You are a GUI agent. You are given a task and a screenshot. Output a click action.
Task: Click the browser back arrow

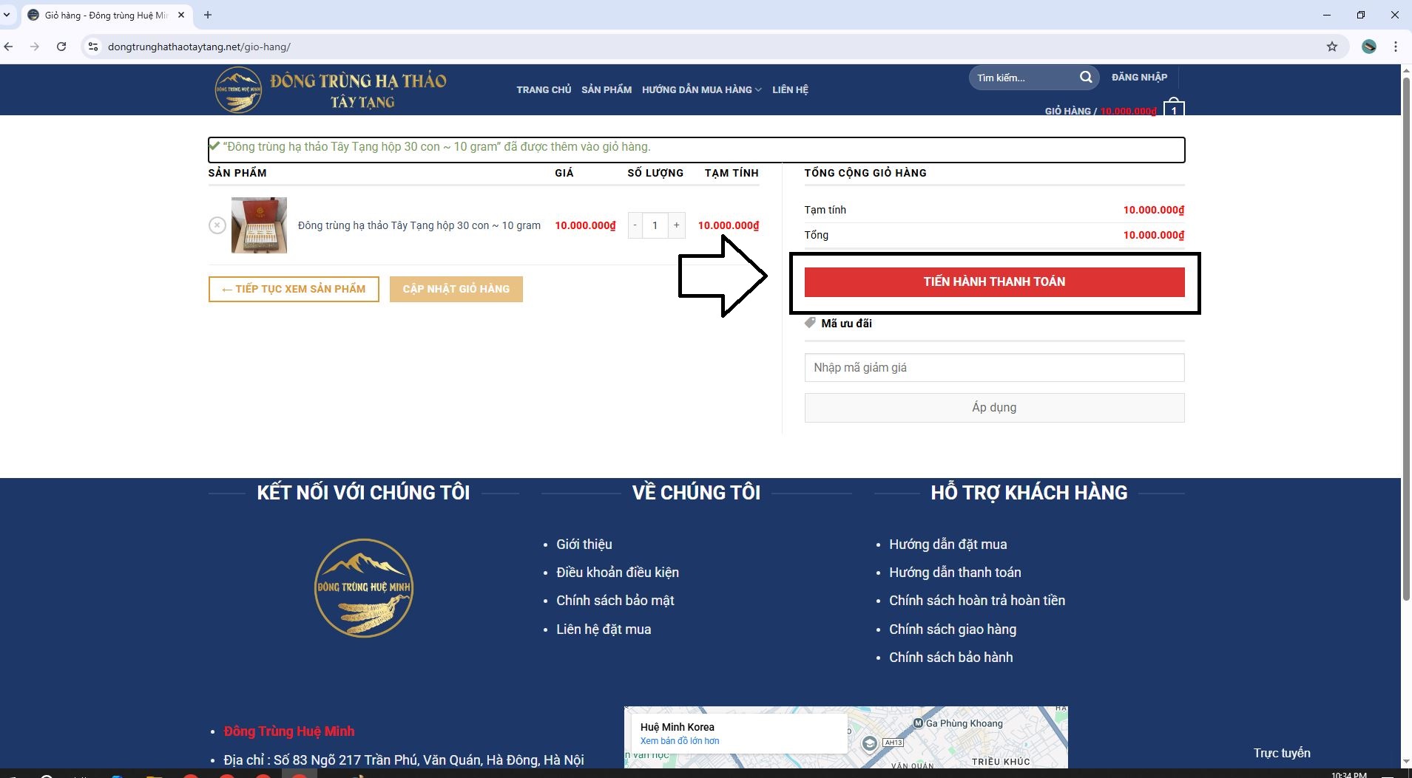point(9,47)
